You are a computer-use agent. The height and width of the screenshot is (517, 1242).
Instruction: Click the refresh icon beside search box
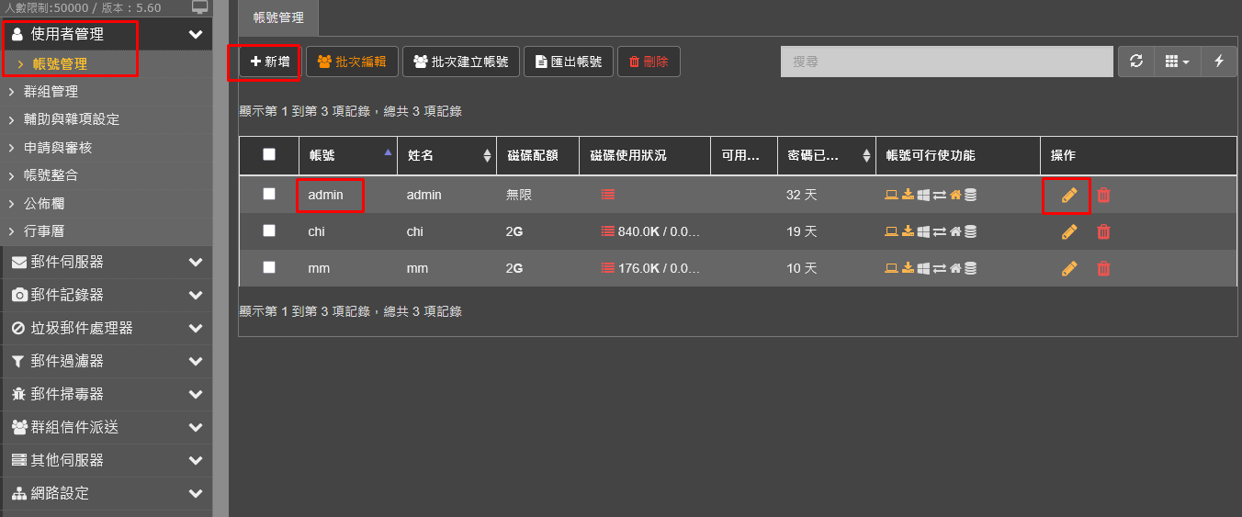click(1136, 62)
